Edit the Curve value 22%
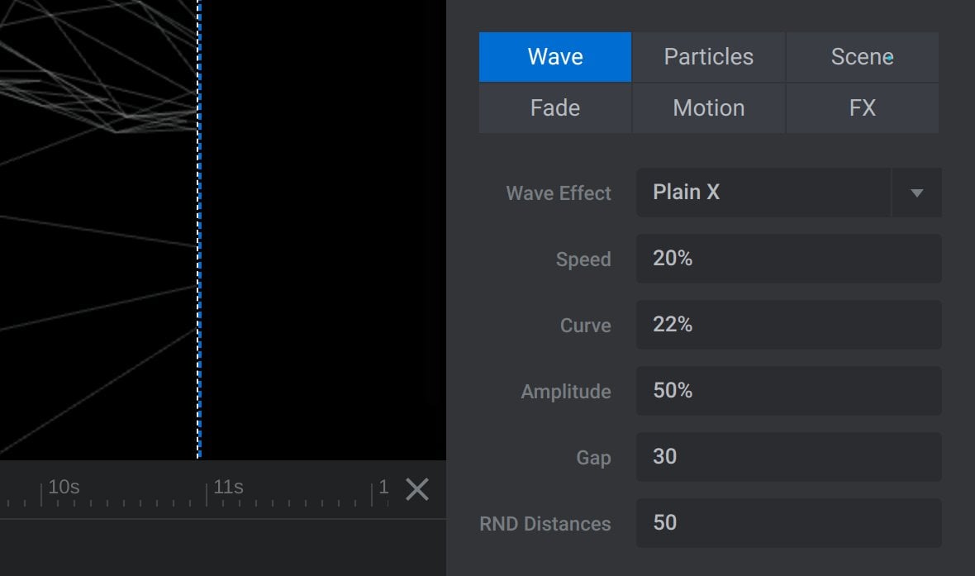 [787, 325]
